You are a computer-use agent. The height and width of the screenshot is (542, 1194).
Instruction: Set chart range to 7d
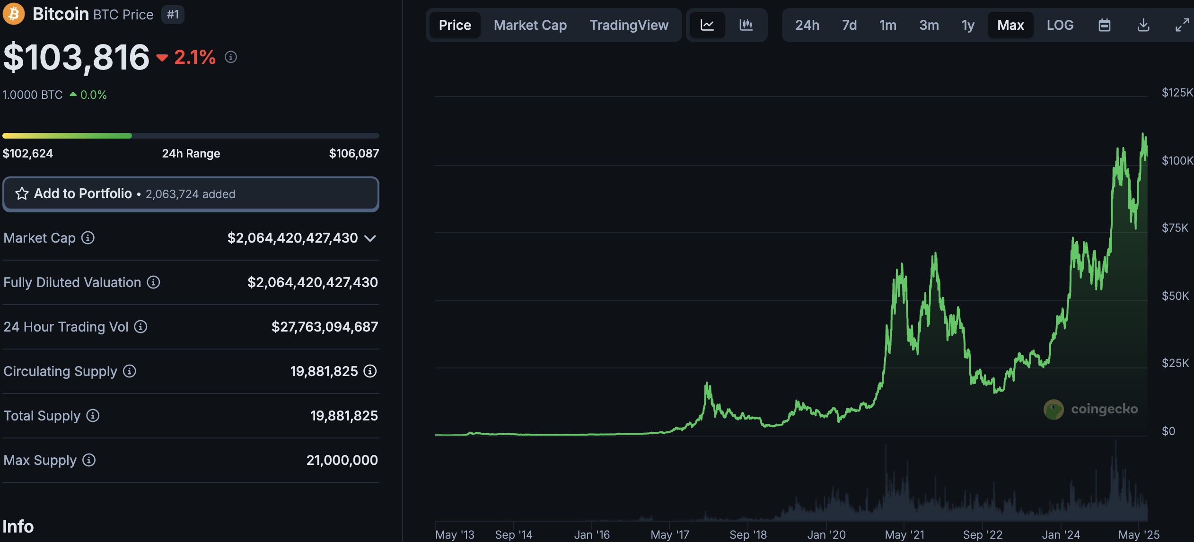click(850, 25)
